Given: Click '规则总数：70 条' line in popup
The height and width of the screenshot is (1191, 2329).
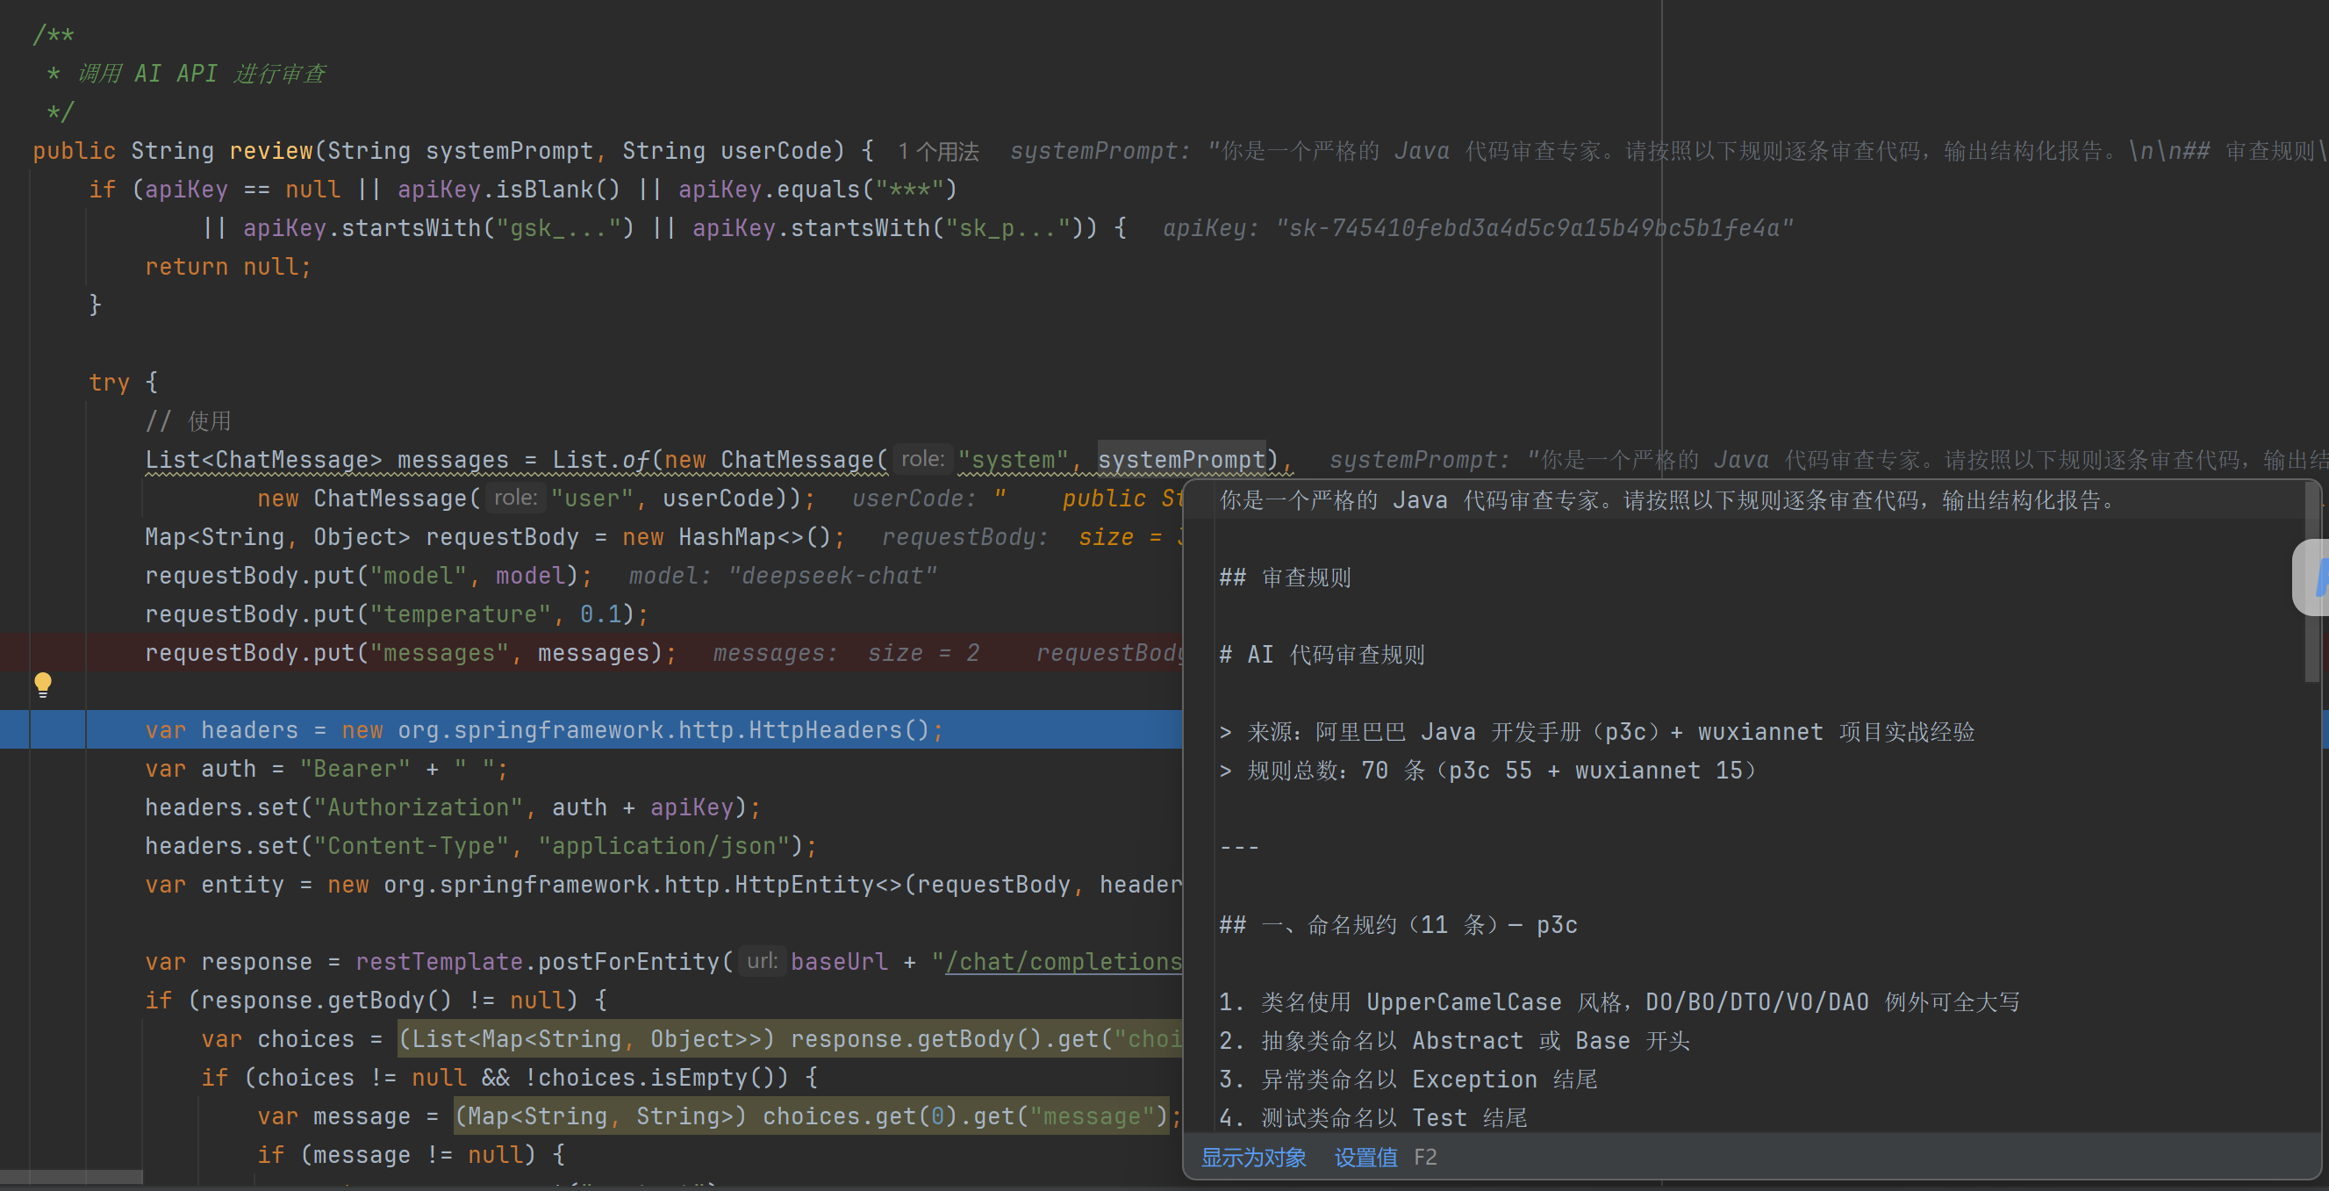Looking at the screenshot, I should [x=1488, y=771].
